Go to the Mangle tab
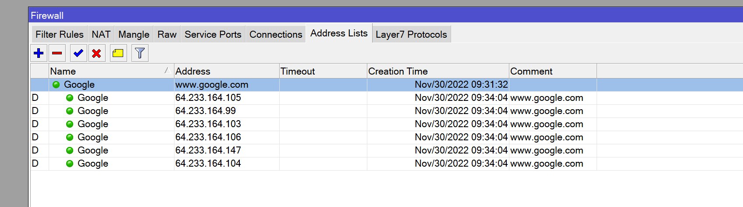Image resolution: width=743 pixels, height=207 pixels. coord(134,34)
